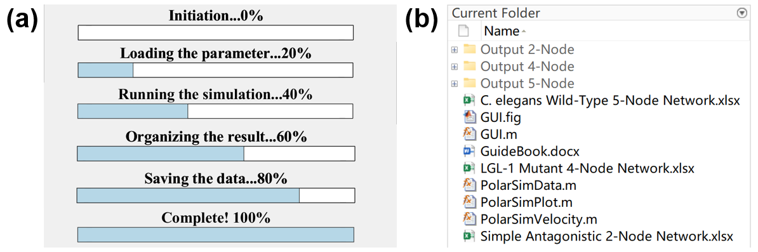Open the Current Folder panel actions dropdown

741,13
